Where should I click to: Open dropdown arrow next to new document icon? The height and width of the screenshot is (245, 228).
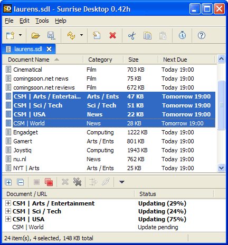pos(21,35)
